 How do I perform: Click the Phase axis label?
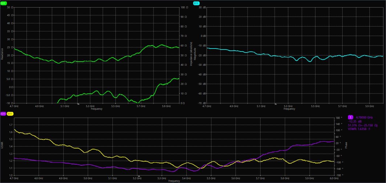click(x=346, y=145)
